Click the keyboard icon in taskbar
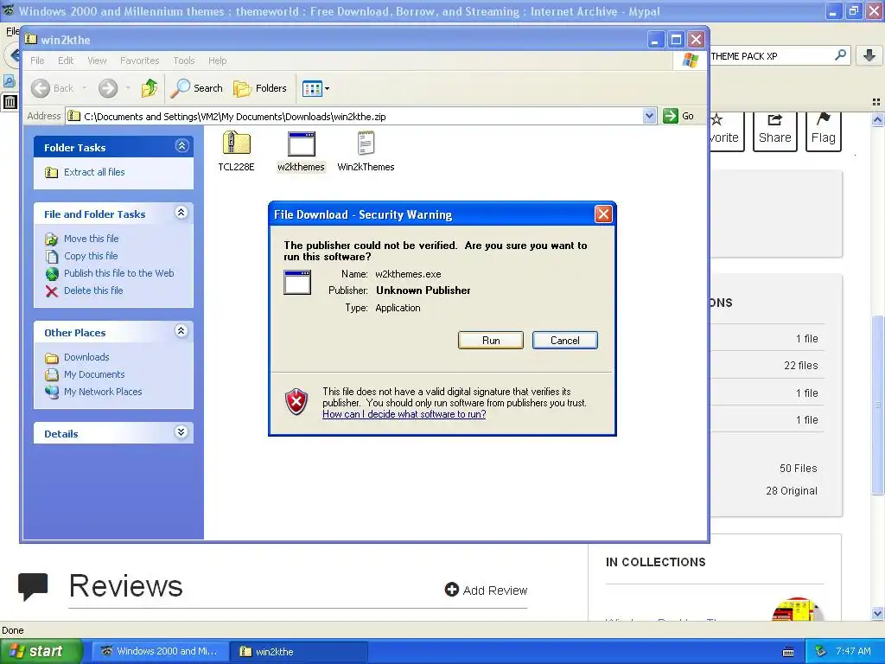Screen dimensions: 885x664 pos(788,652)
